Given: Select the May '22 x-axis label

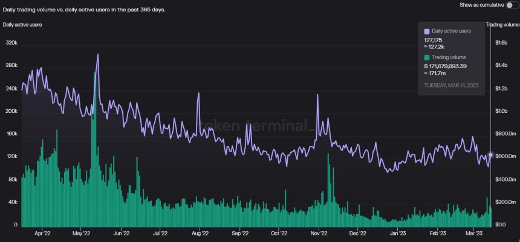Looking at the screenshot, I should tap(81, 232).
